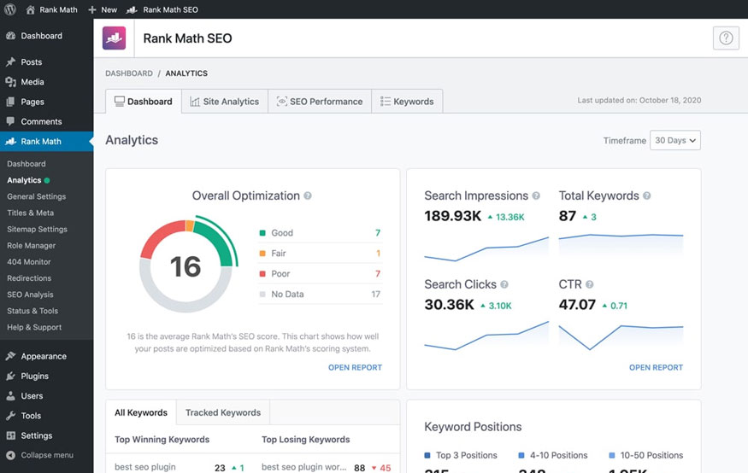Select the All Keywords tab
Image resolution: width=748 pixels, height=473 pixels.
click(141, 412)
